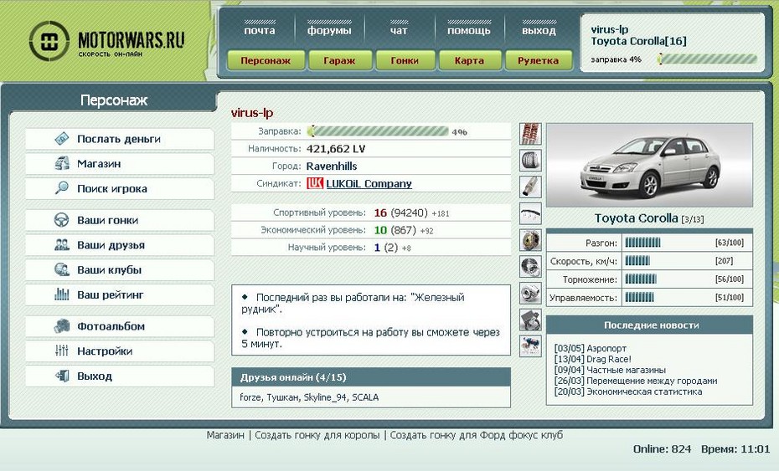779x471 pixels.
Task: Click the clutch disc part icon
Action: (x=530, y=240)
